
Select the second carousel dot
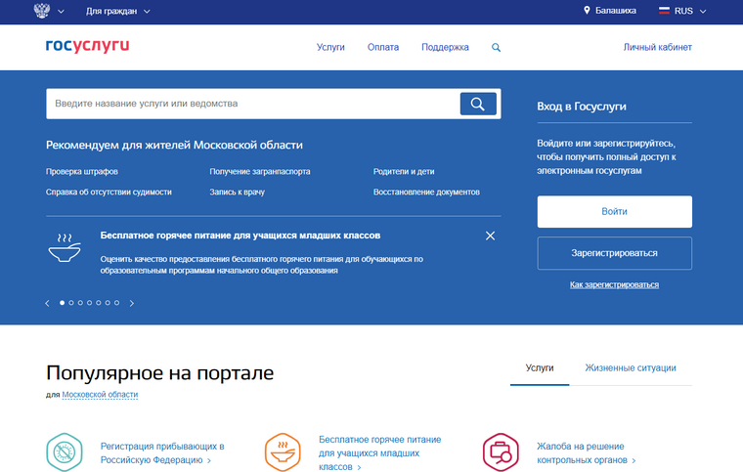pos(71,303)
